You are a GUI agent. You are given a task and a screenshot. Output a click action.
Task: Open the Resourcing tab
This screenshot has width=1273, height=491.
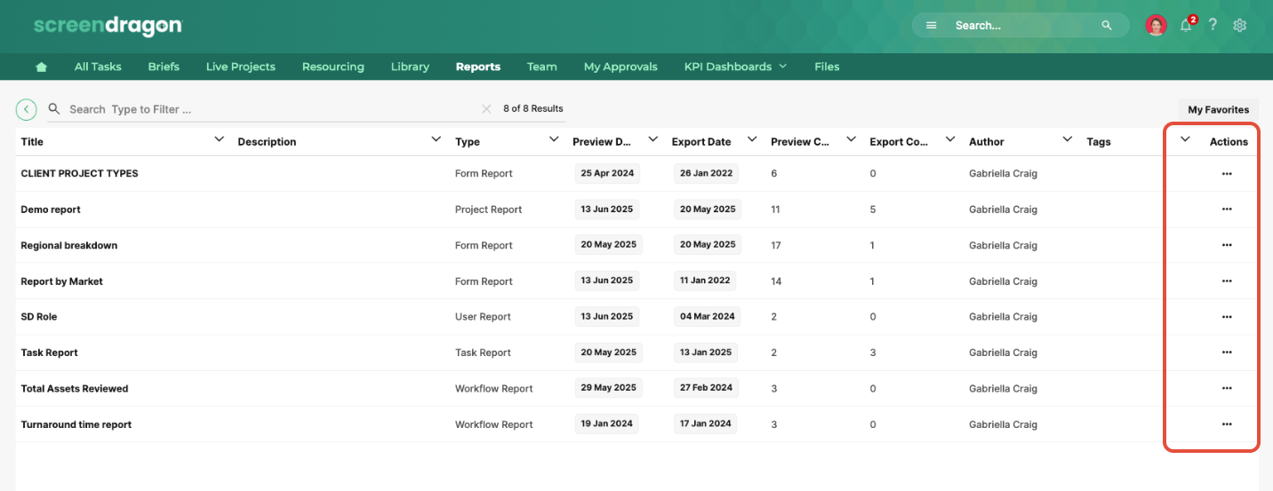point(332,67)
